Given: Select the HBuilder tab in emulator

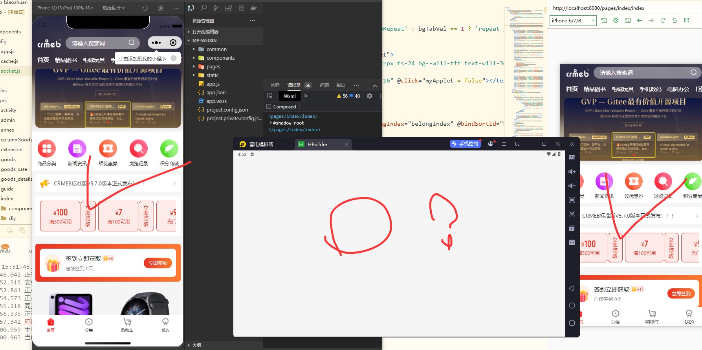Looking at the screenshot, I should click(x=317, y=144).
